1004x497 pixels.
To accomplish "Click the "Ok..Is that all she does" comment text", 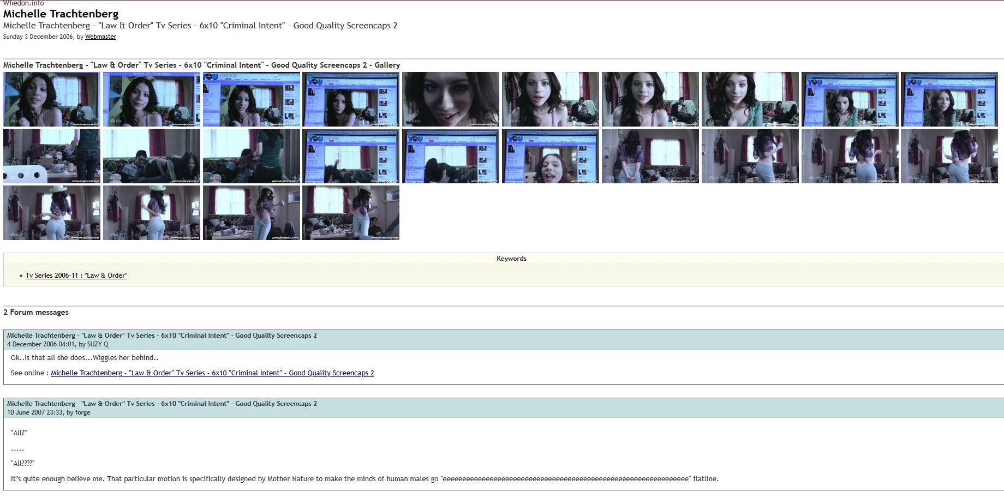I will pyautogui.click(x=85, y=358).
